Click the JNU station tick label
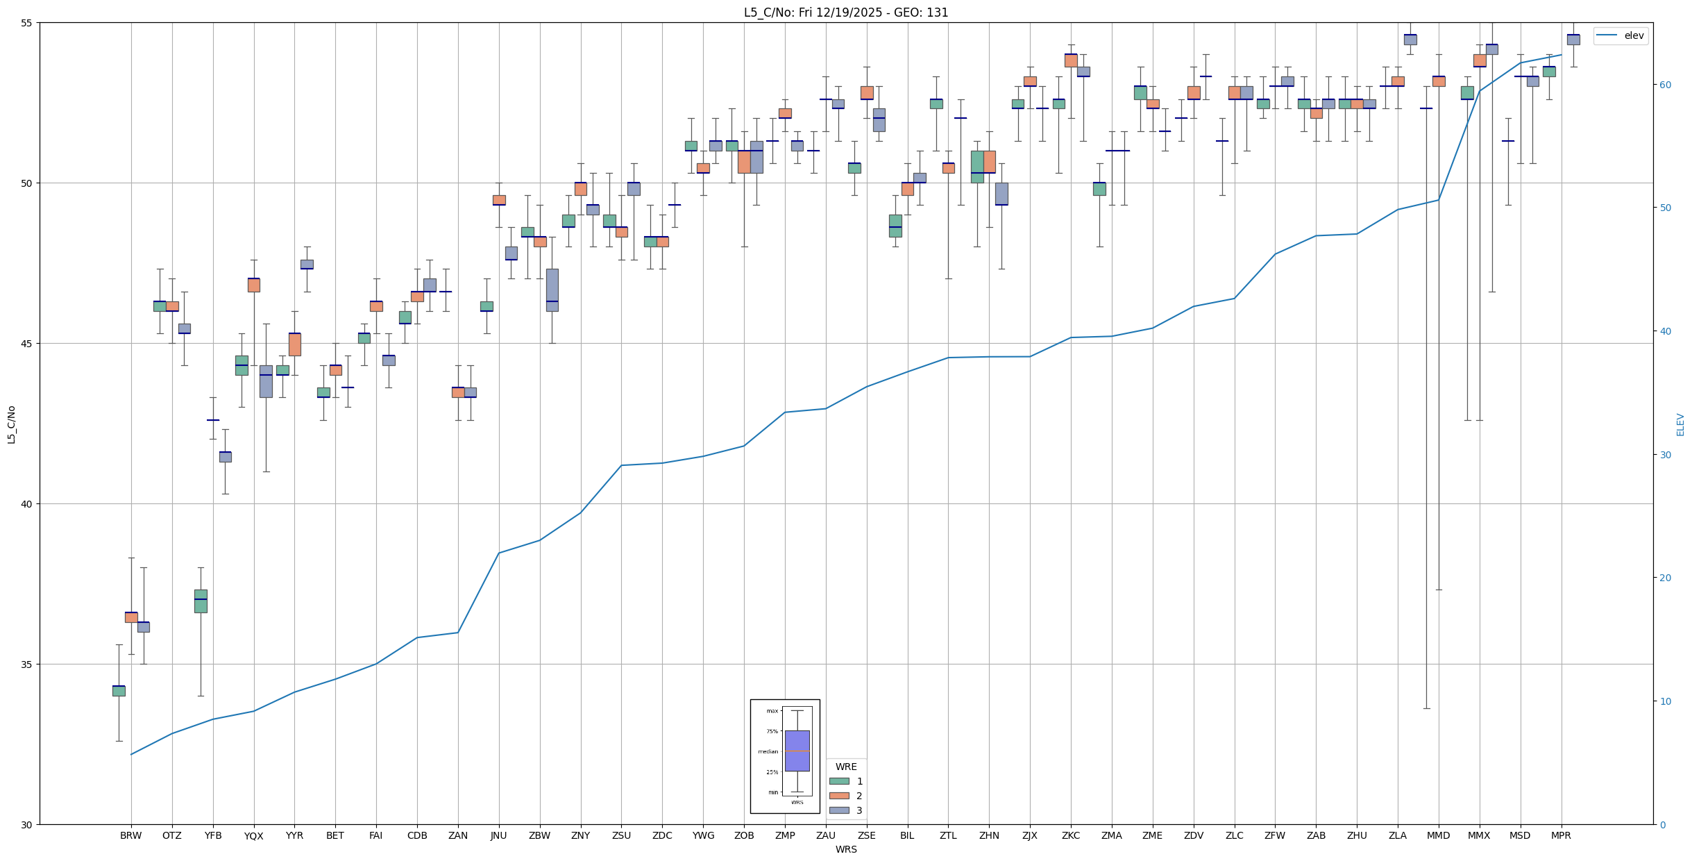Viewport: 1692px width, 861px height. [498, 835]
